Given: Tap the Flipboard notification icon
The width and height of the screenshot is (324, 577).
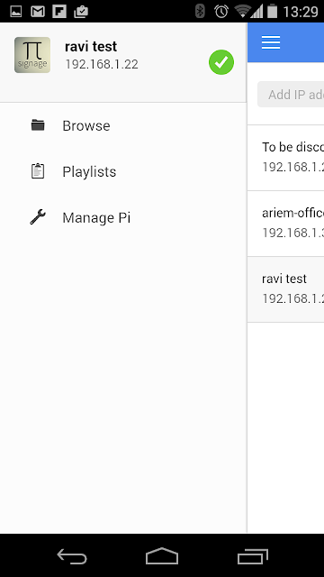Looking at the screenshot, I should (59, 12).
